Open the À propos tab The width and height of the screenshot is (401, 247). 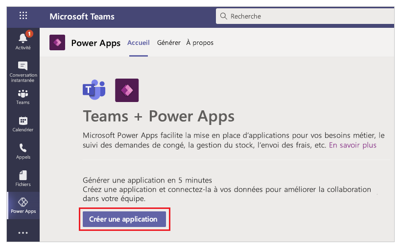point(200,43)
